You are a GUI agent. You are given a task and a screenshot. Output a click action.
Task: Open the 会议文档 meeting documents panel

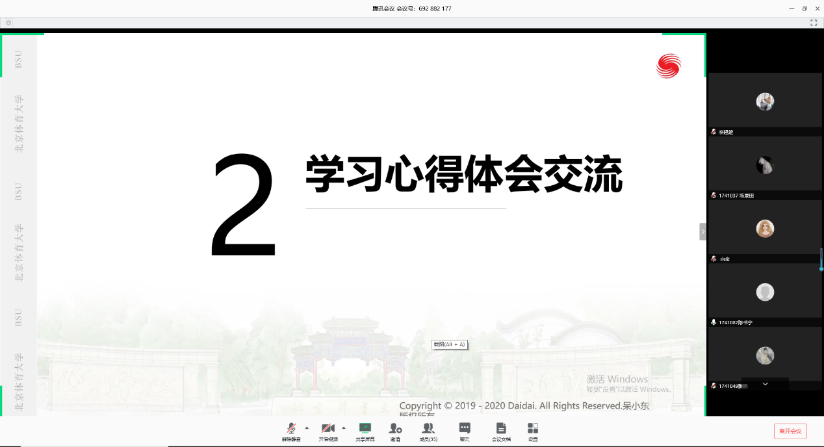[500, 431]
